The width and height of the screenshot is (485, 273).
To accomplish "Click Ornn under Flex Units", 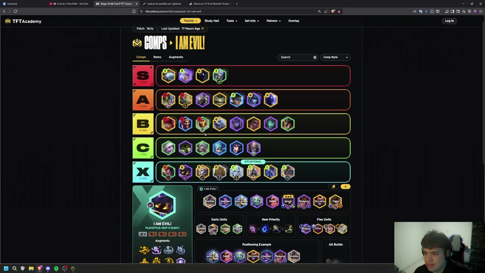I will [318, 229].
